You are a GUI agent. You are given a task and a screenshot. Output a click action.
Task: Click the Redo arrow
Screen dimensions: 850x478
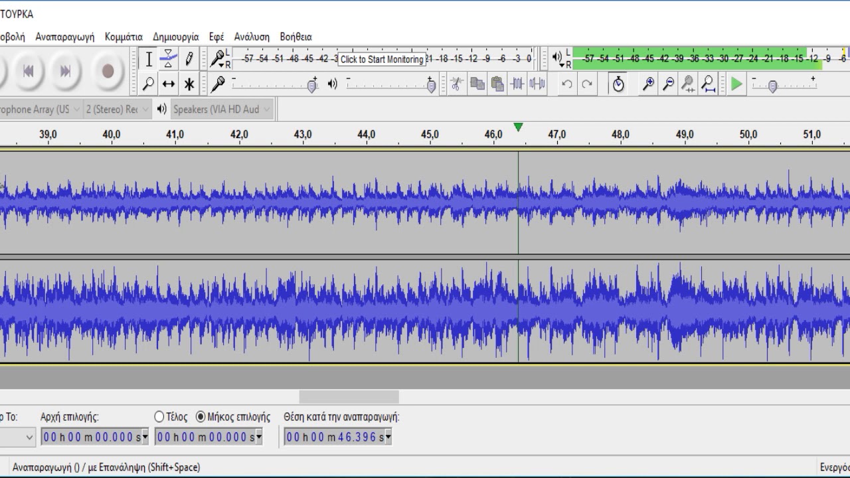[587, 84]
